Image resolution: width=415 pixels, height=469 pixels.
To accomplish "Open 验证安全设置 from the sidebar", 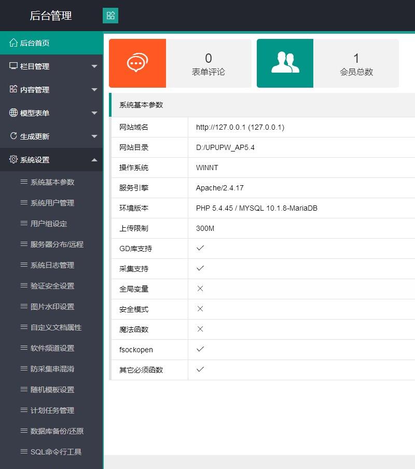I will pos(52,286).
